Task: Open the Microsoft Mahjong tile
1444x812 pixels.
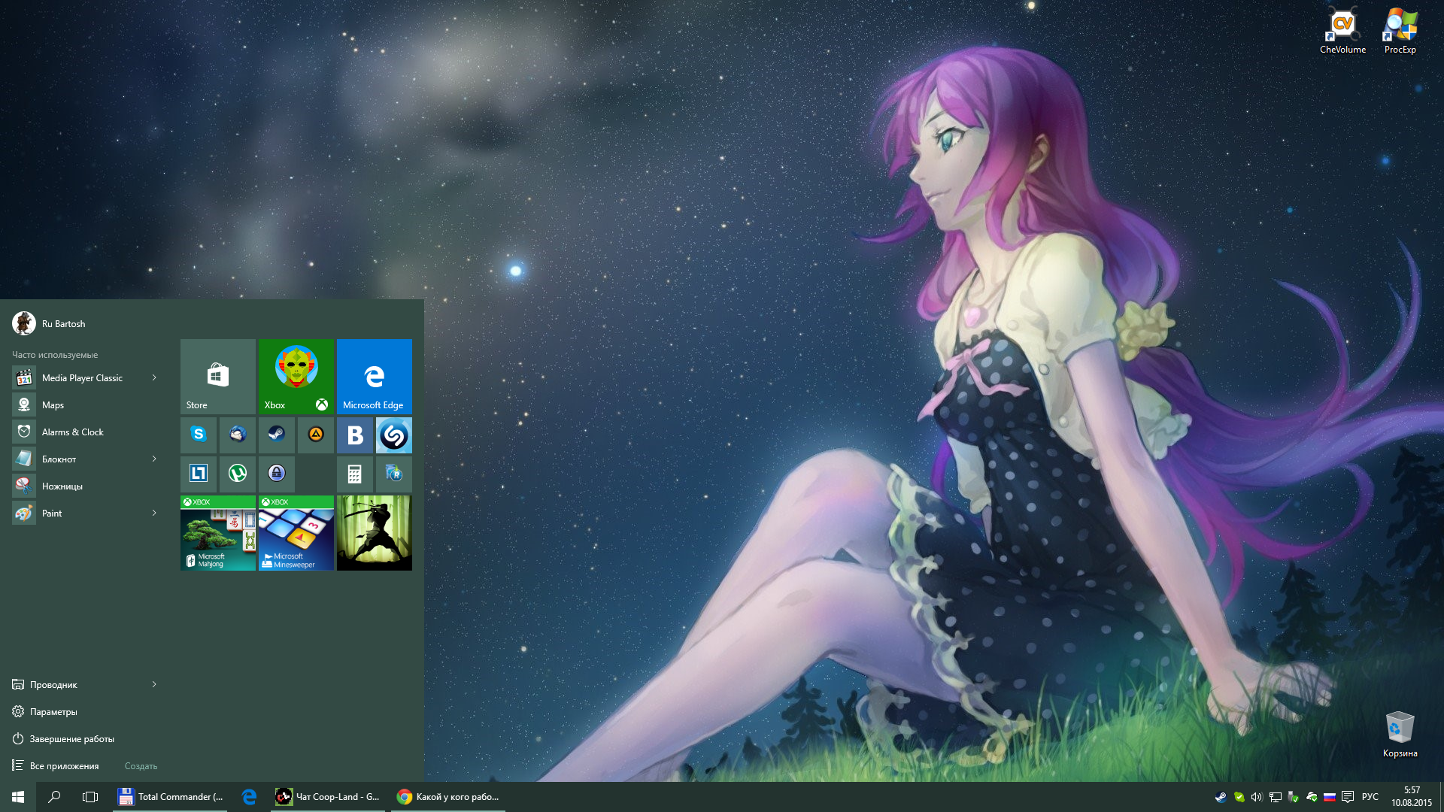Action: [x=217, y=532]
